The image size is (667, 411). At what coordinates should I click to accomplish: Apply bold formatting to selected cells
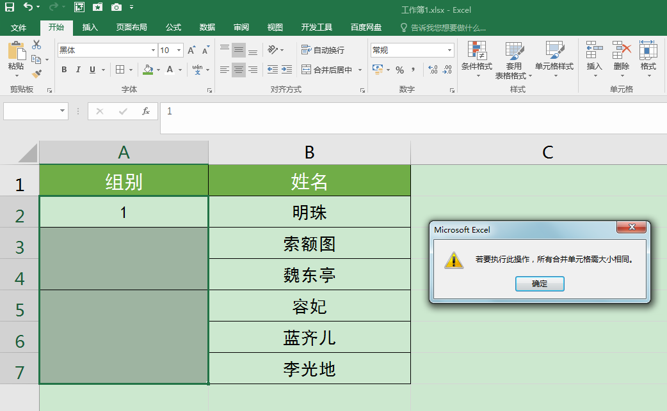pyautogui.click(x=64, y=69)
